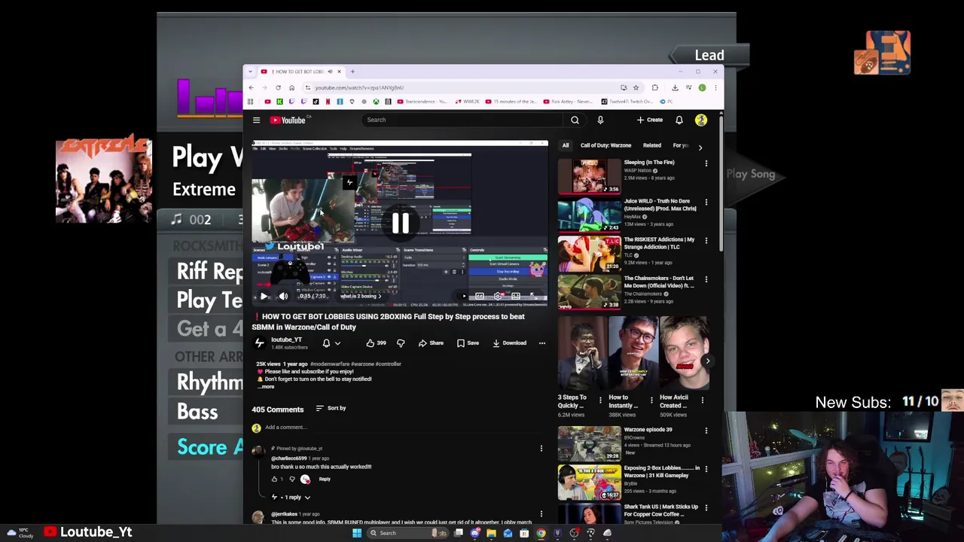964x542 pixels.
Task: Show more filter chips with the arrow
Action: pyautogui.click(x=700, y=148)
